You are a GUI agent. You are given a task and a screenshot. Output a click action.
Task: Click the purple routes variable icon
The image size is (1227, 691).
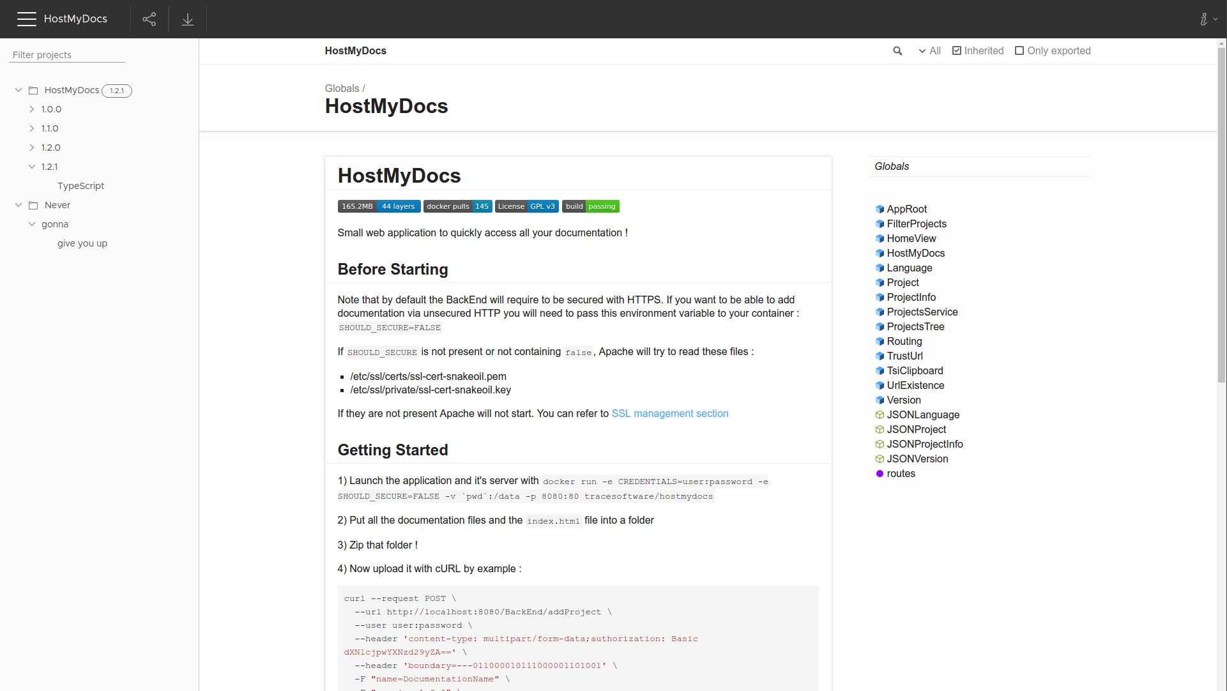(x=880, y=474)
